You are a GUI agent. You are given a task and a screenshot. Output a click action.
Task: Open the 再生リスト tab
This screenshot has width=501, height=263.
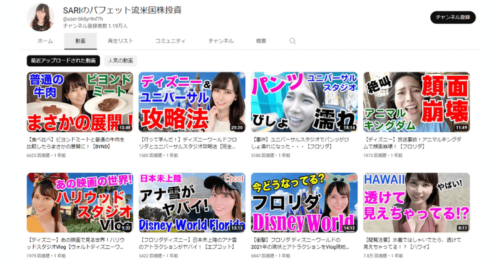pyautogui.click(x=120, y=41)
